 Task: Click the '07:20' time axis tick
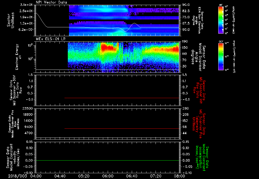pos(156,176)
